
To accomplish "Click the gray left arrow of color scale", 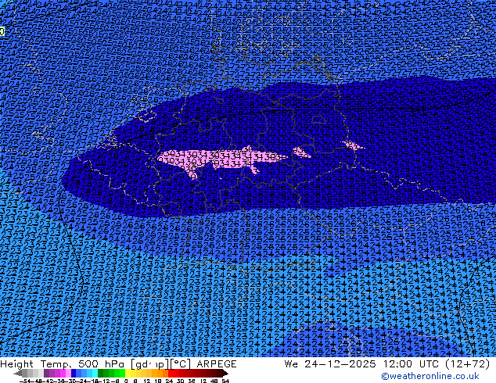I will 17,373.
